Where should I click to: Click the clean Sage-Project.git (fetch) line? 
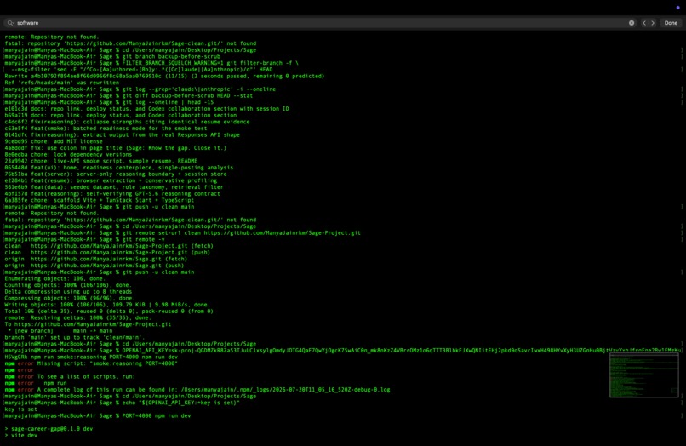pyautogui.click(x=109, y=246)
